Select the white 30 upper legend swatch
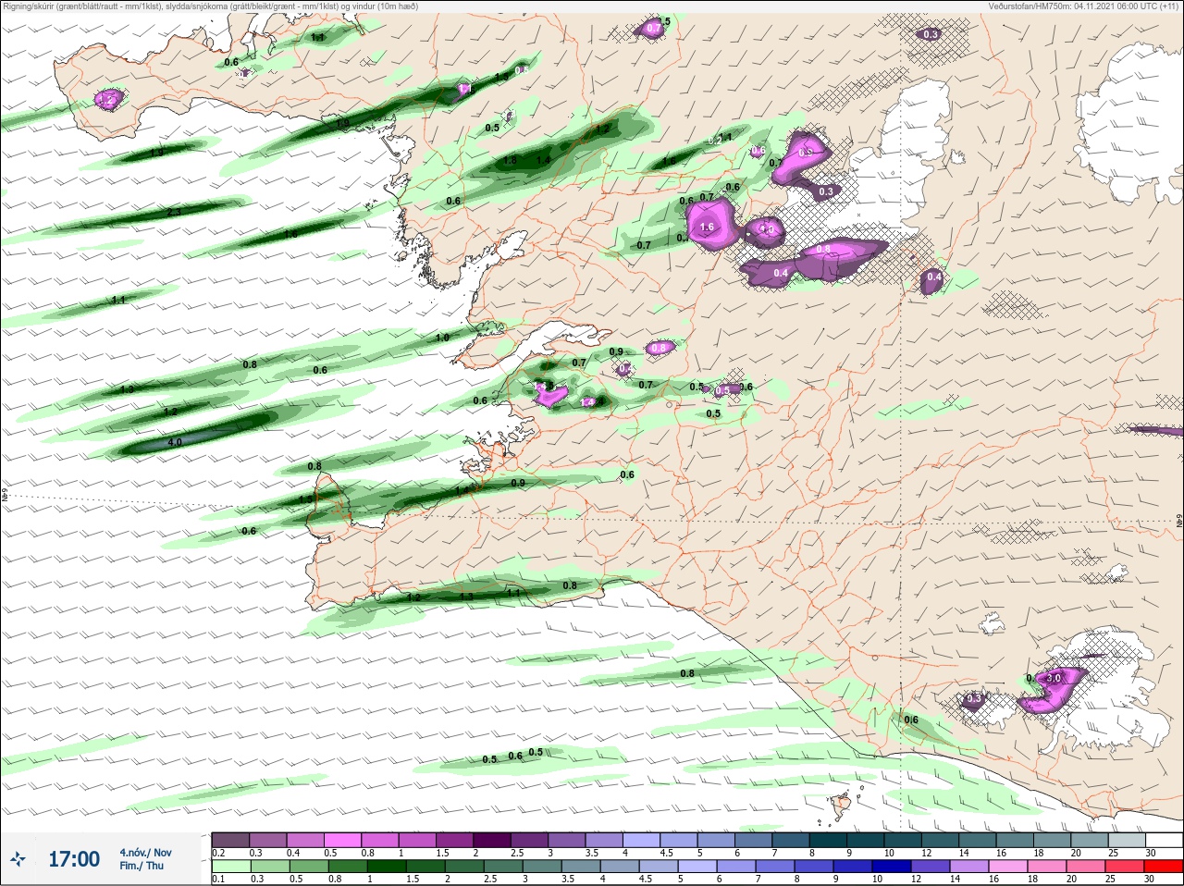This screenshot has height=886, width=1184. pos(1163,840)
